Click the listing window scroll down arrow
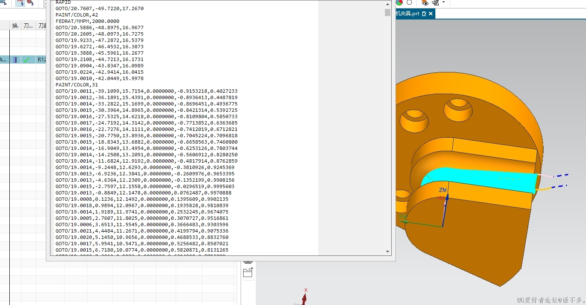Screen dimensions: 586x305 387,252
